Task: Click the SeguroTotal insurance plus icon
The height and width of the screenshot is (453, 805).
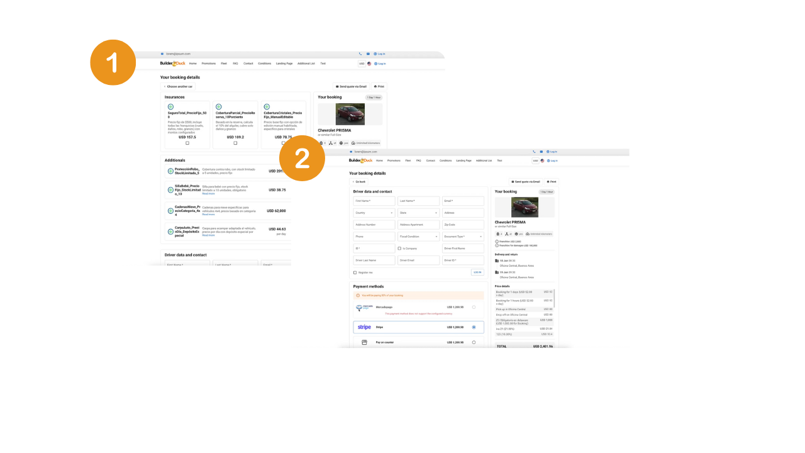Action: click(170, 107)
